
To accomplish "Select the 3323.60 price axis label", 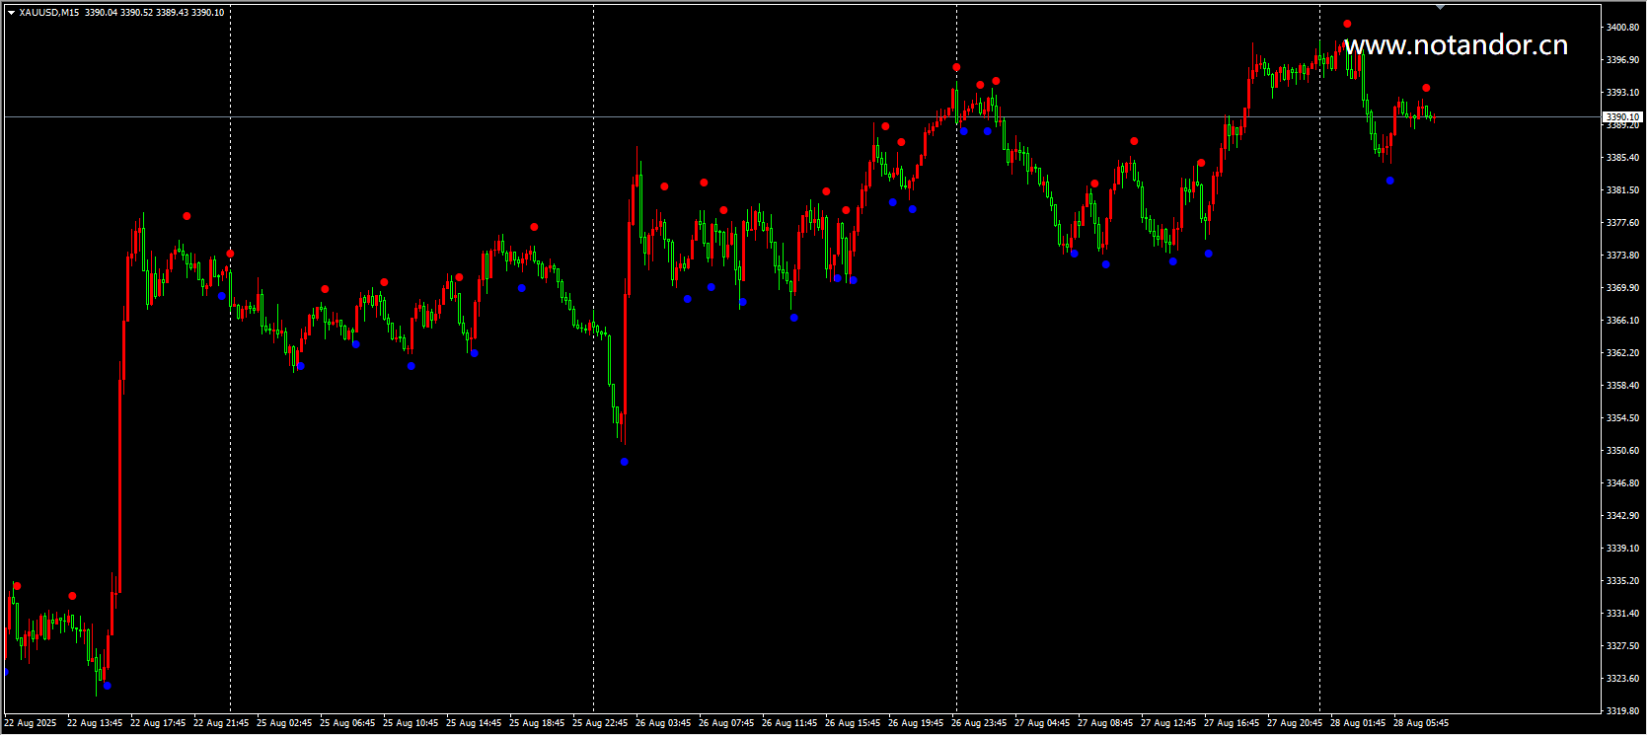I will [x=1622, y=679].
